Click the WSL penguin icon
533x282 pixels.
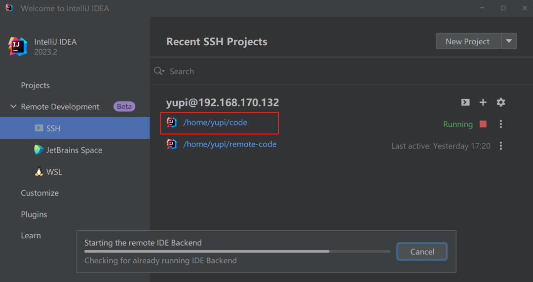pyautogui.click(x=39, y=171)
